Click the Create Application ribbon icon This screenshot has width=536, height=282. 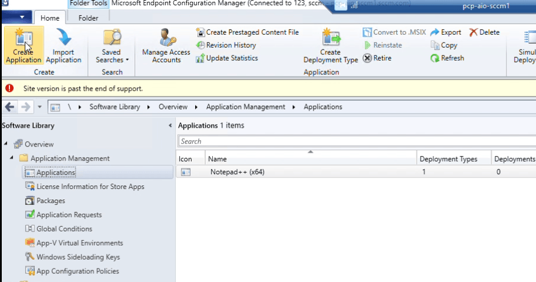pos(24,45)
